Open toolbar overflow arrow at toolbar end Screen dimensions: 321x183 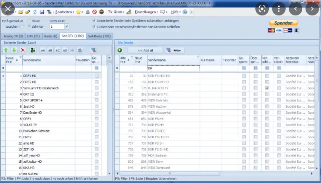click(191, 12)
